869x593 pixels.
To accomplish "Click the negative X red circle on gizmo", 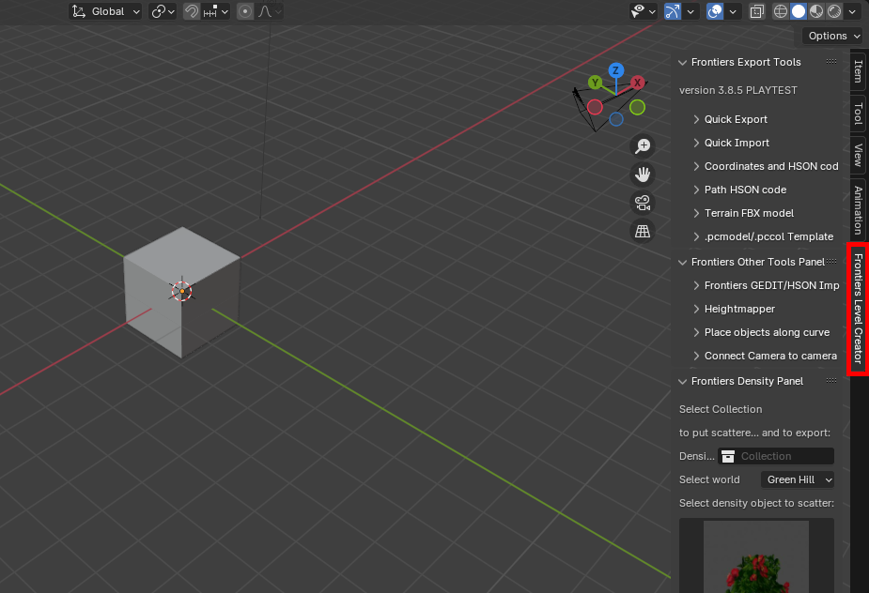I will 595,107.
